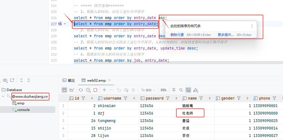Select the emp table in the tree
Viewport: 283px width, 140px height.
(x=21, y=103)
